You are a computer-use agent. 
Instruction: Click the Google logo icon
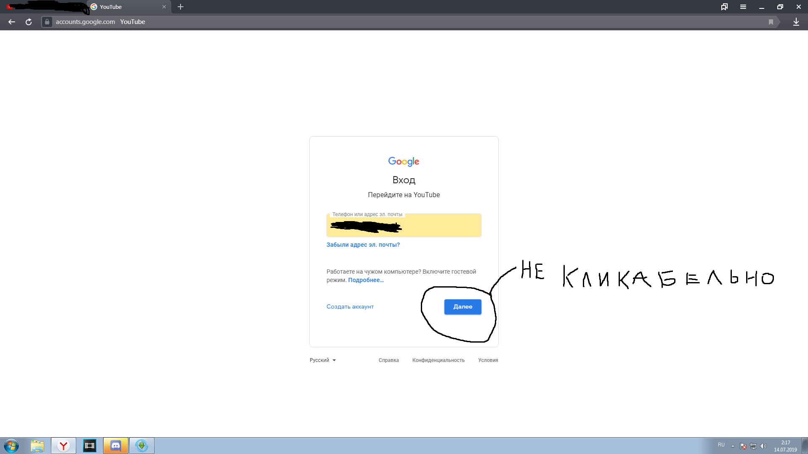(x=404, y=161)
